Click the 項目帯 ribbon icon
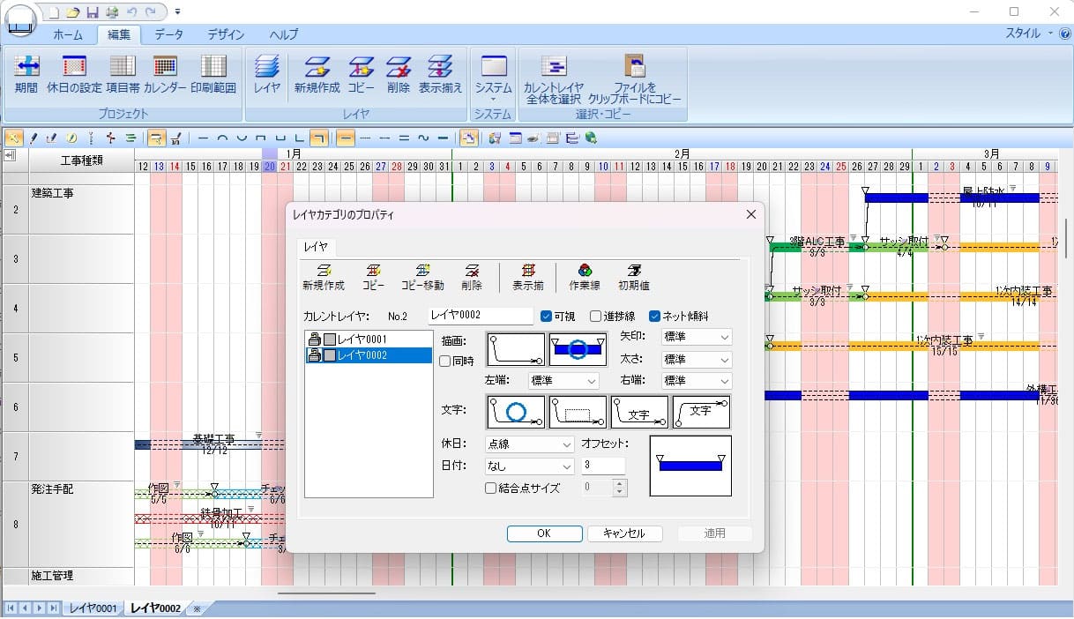 123,75
